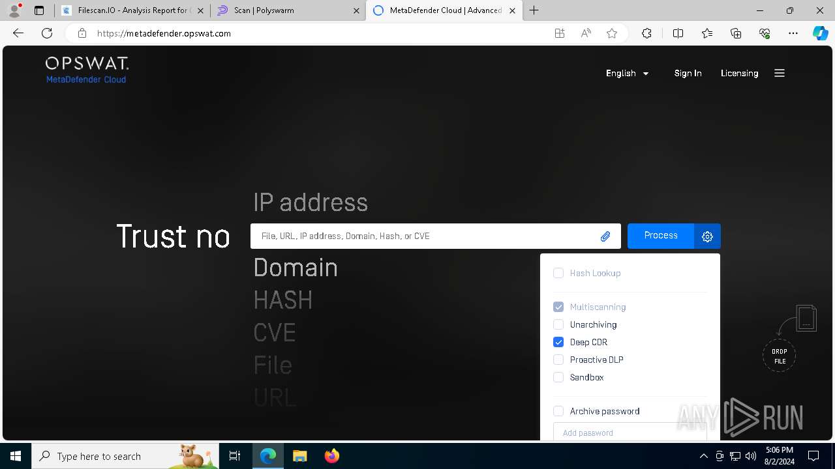Open network status tray icon
Viewport: 835px width, 469px height.
pos(735,456)
